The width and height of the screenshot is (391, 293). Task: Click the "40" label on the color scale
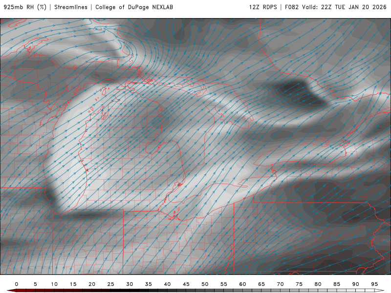pyautogui.click(x=167, y=284)
